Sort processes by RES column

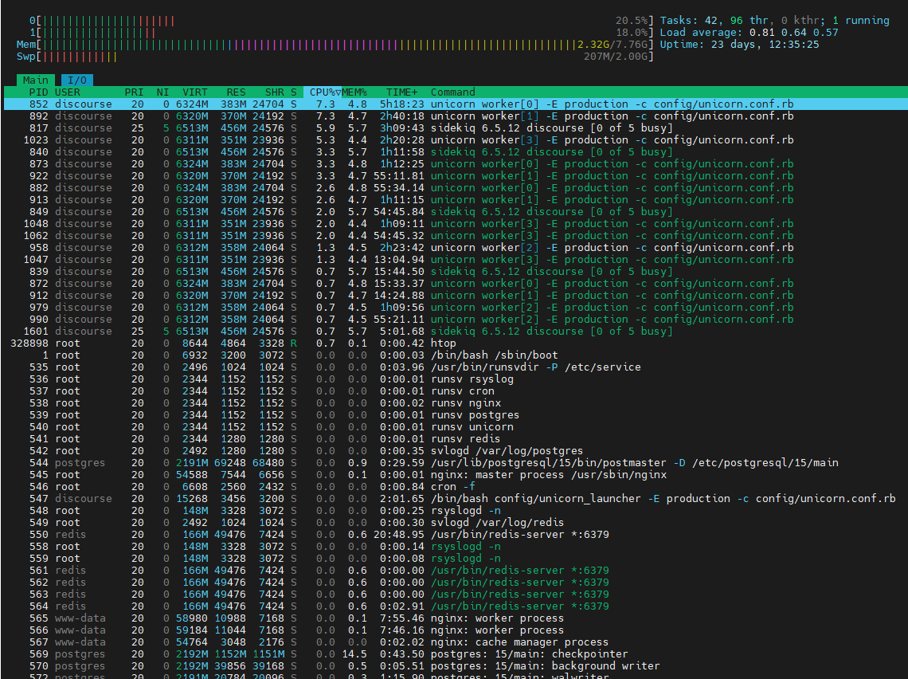point(236,92)
